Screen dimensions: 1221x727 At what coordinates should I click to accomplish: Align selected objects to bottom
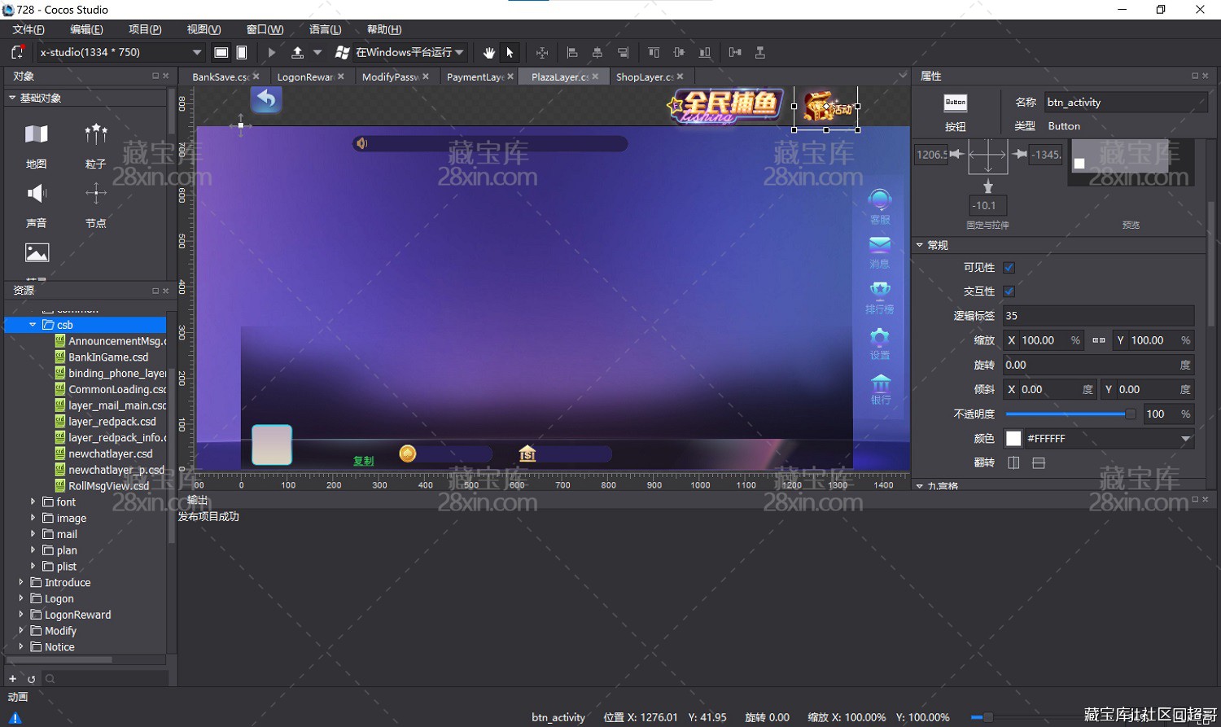pyautogui.click(x=705, y=52)
